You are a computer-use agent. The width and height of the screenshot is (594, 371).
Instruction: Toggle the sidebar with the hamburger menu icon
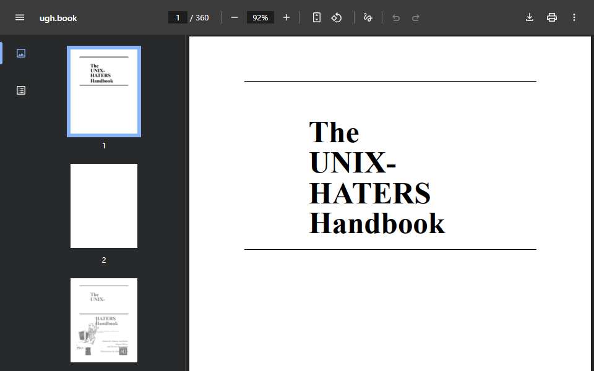point(20,17)
